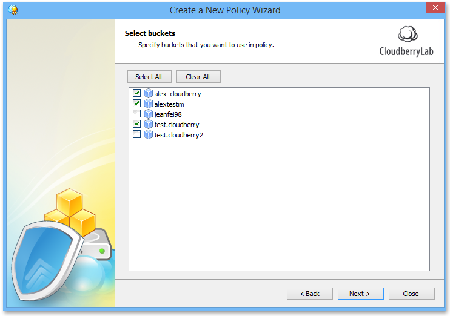The image size is (450, 316).
Task: Click the Select buckets heading
Action: coord(150,33)
